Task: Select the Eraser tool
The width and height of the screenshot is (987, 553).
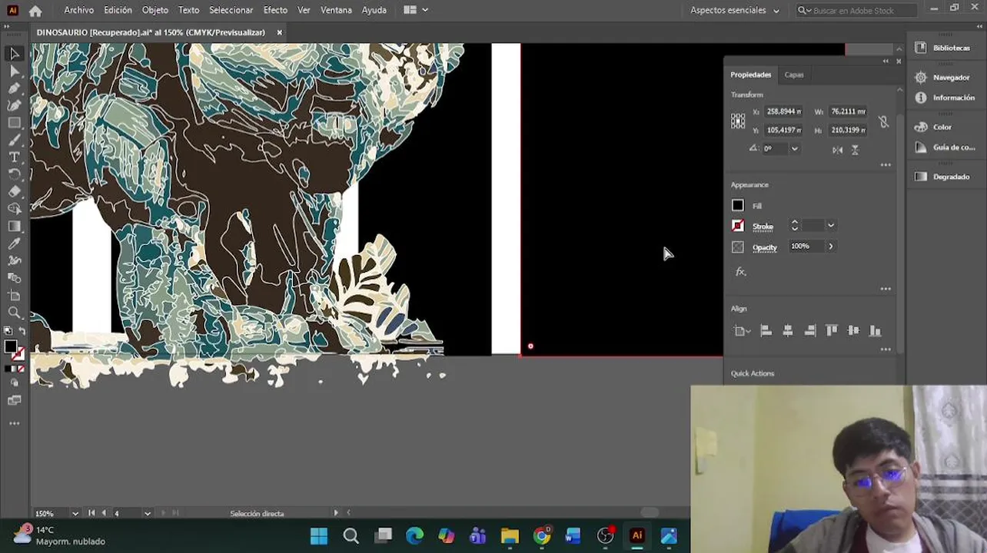Action: click(x=14, y=191)
